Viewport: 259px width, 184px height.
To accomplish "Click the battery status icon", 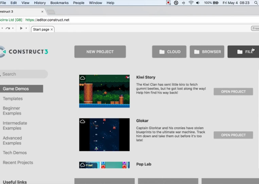I will (216, 3).
